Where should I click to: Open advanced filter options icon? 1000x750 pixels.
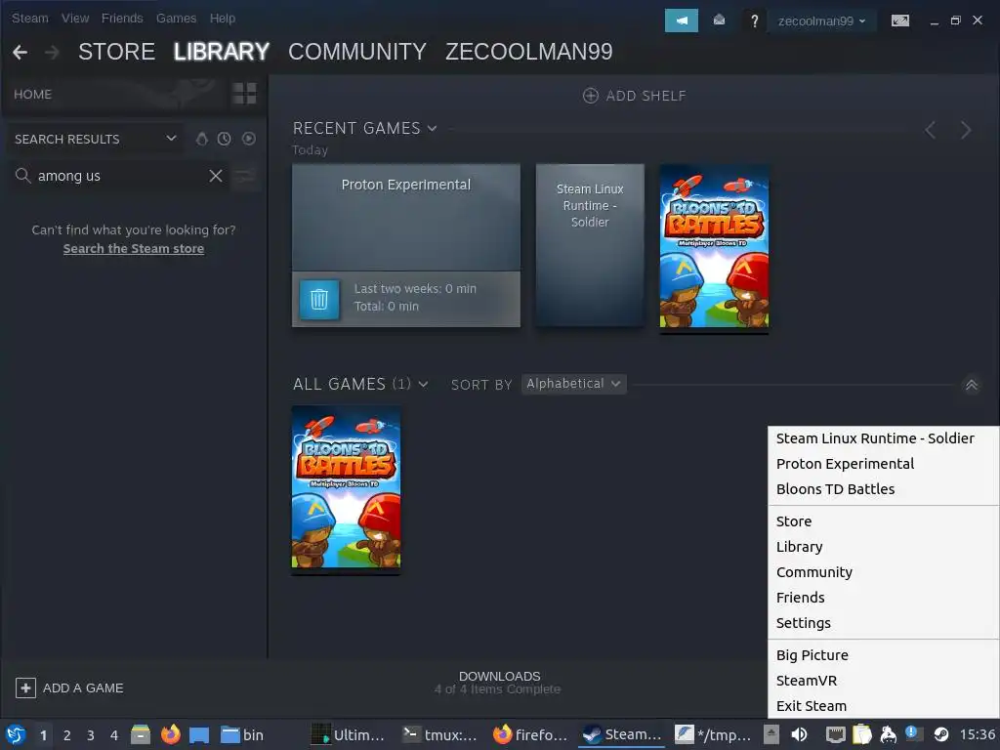click(x=244, y=176)
